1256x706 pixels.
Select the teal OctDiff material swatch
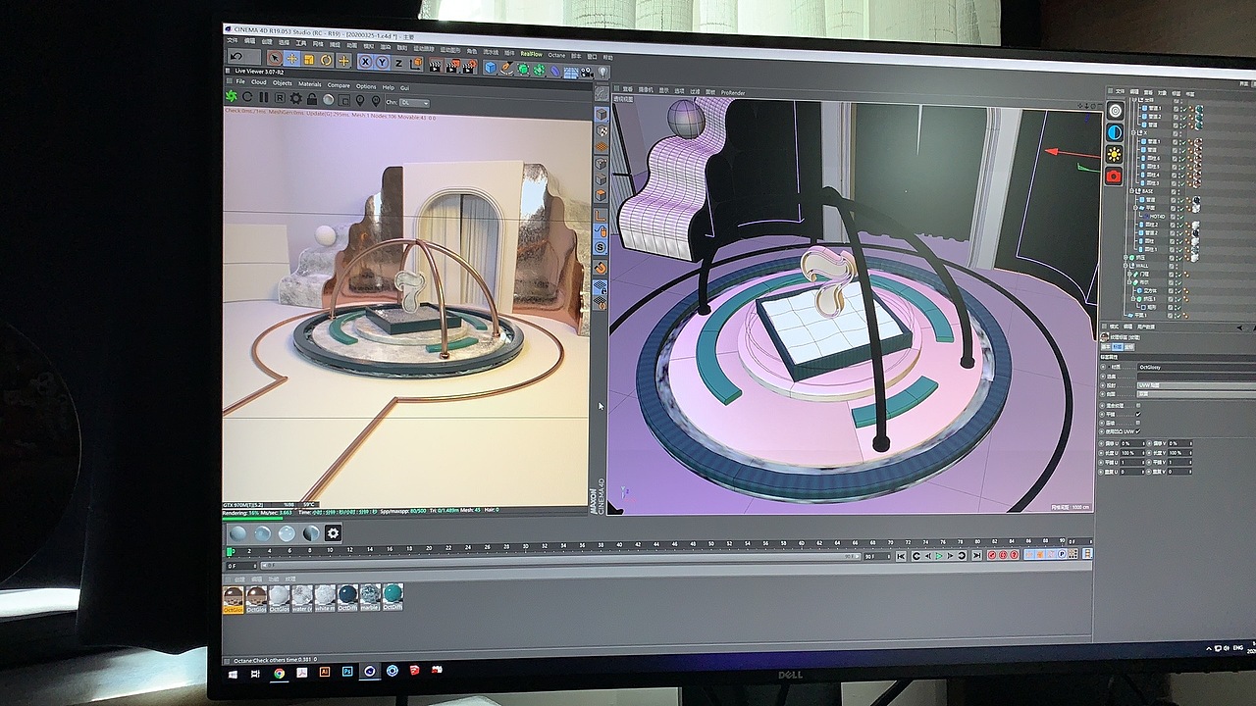392,597
